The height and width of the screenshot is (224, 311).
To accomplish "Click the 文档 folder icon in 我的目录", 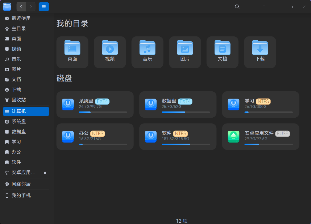I will [223, 48].
